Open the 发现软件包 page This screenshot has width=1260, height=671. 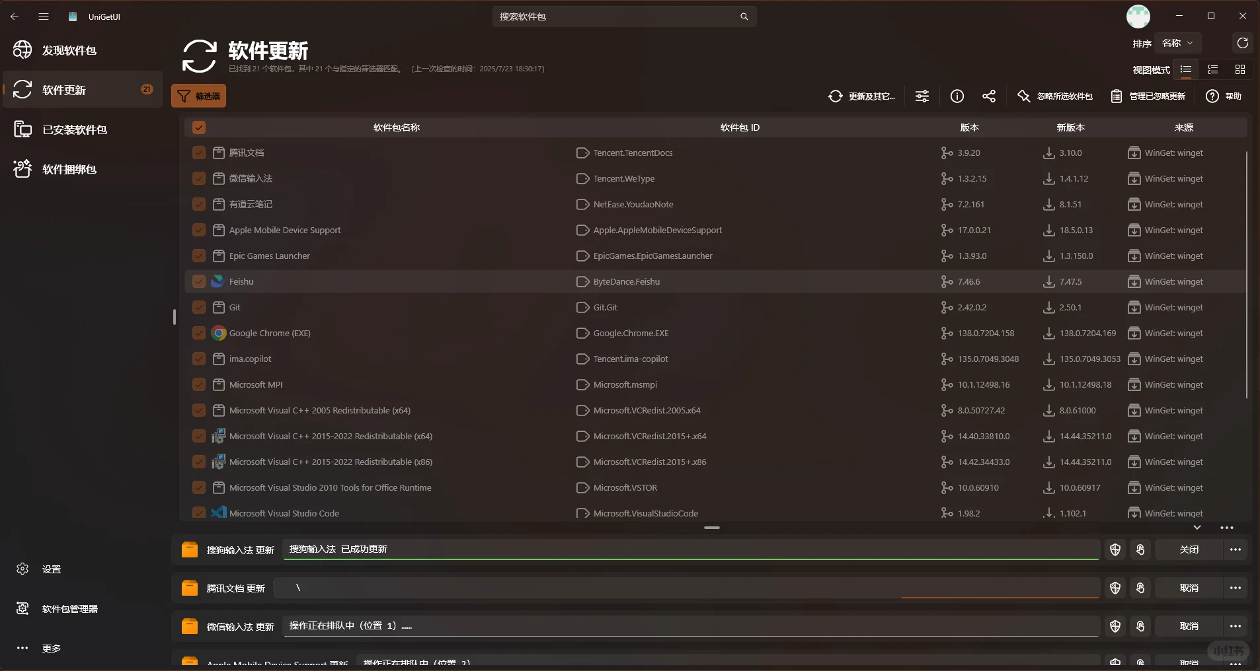pyautogui.click(x=83, y=50)
